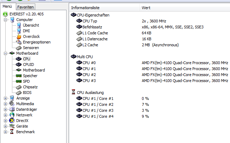The image size is (230, 143).
Task: Select the CPU Typ row
Action: (150, 21)
